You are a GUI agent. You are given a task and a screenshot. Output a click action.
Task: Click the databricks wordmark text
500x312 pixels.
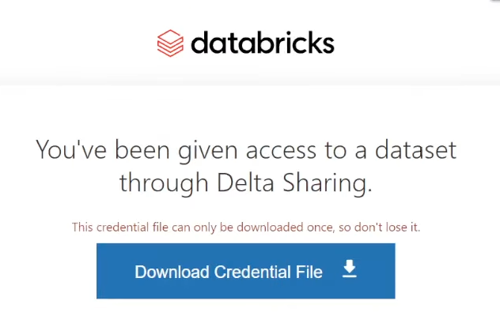click(263, 43)
